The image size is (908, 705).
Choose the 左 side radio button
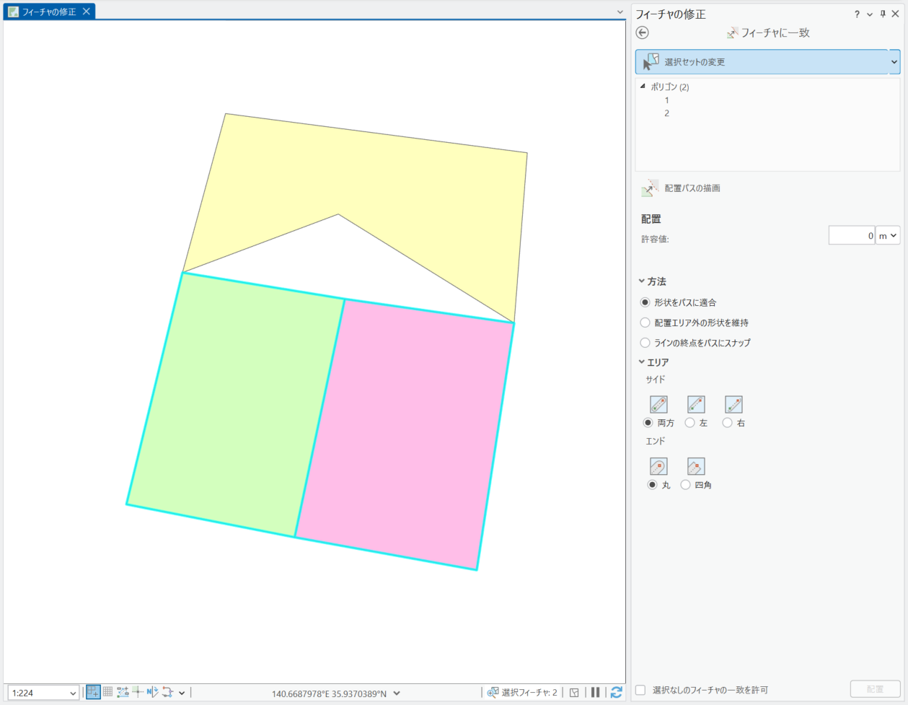[690, 423]
